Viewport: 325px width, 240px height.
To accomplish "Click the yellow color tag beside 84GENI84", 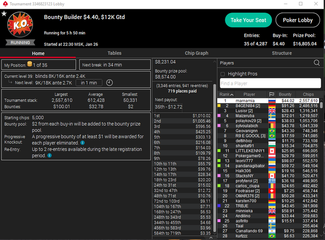I will pyautogui.click(x=219, y=106).
